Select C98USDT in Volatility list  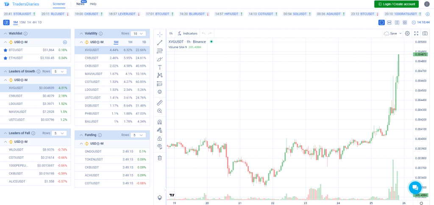(112, 58)
